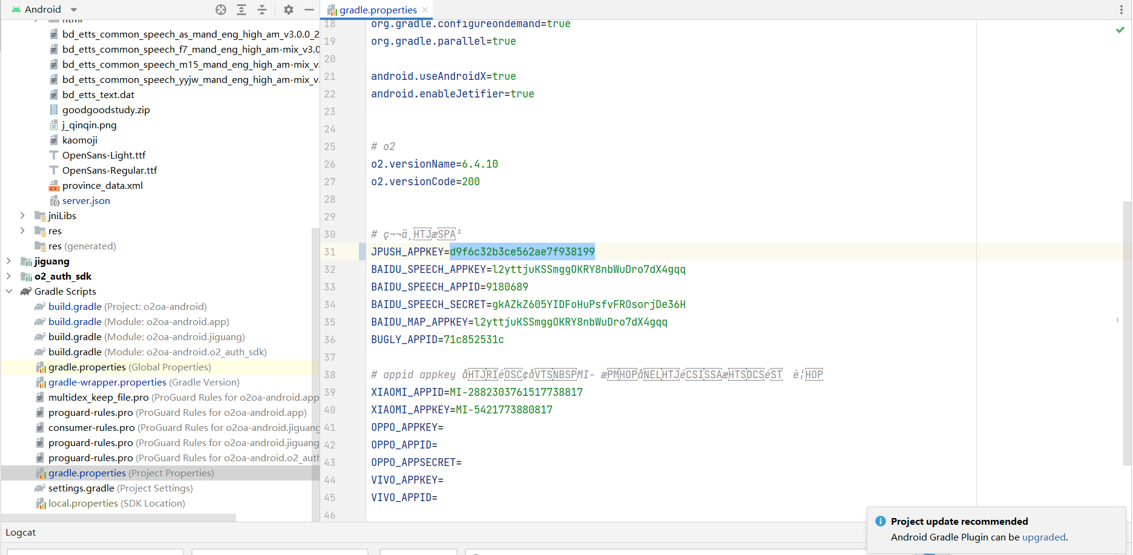1133x555 pixels.
Task: Click the Collapse All icon in project toolbar
Action: (262, 10)
